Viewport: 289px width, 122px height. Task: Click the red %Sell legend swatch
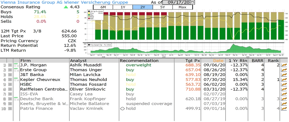(x=89, y=19)
